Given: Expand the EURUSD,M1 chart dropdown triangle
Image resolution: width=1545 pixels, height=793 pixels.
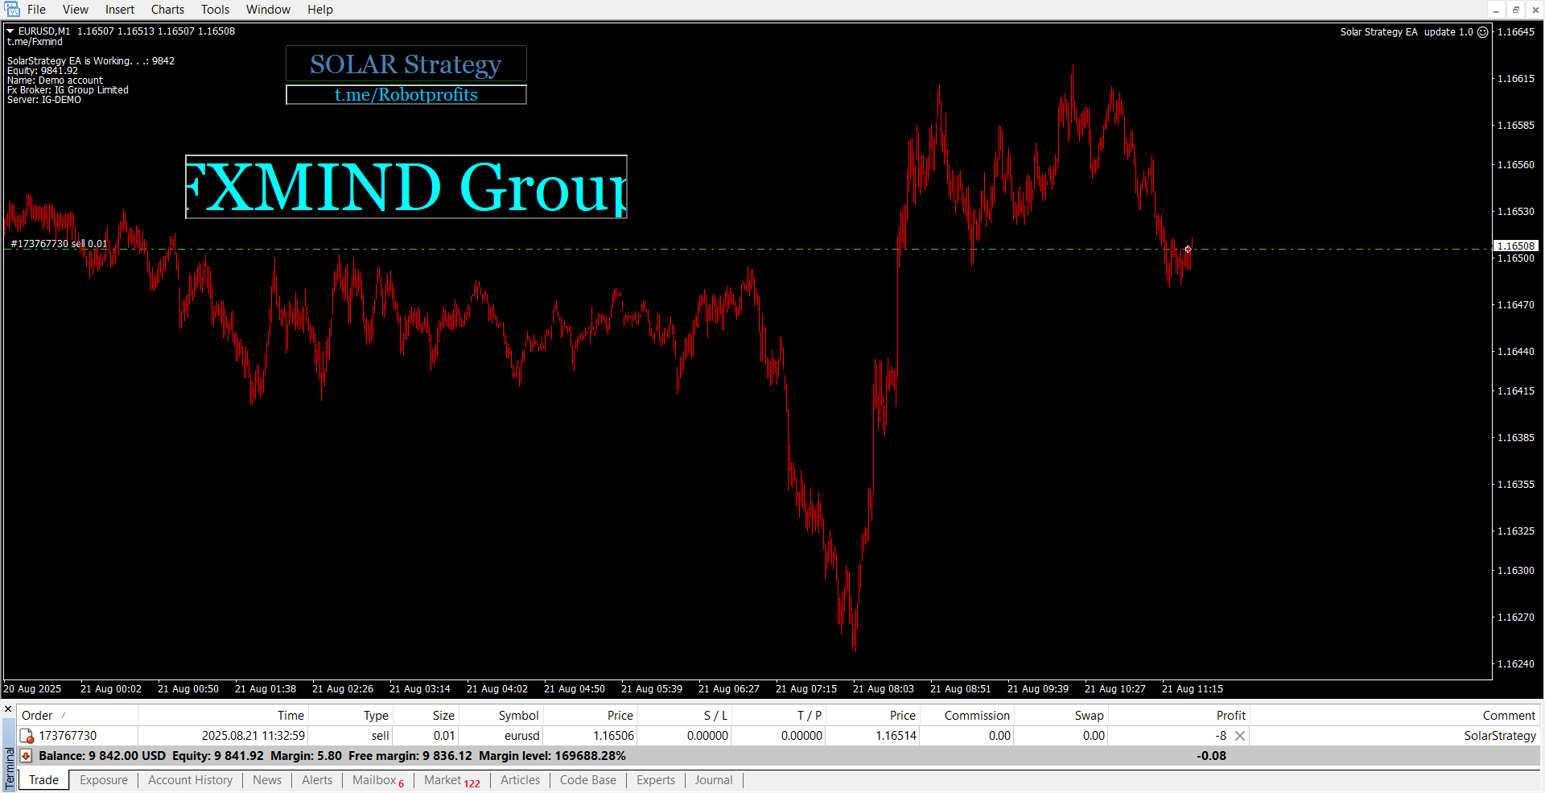Looking at the screenshot, I should [10, 31].
